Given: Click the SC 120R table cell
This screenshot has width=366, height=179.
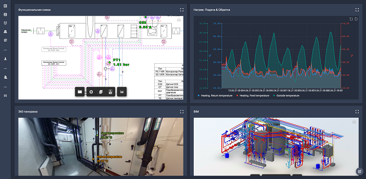Looking at the screenshot, I should point(160,74).
